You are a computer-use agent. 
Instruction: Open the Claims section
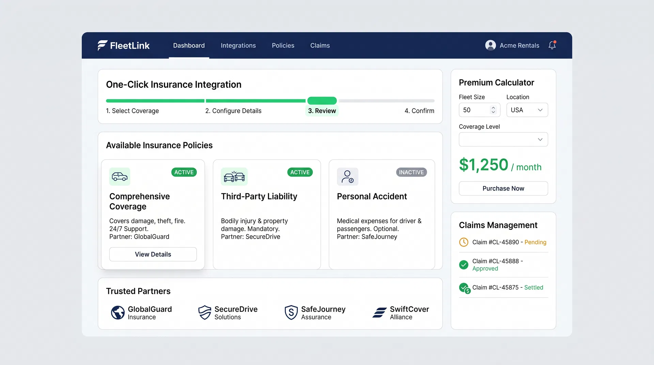320,45
